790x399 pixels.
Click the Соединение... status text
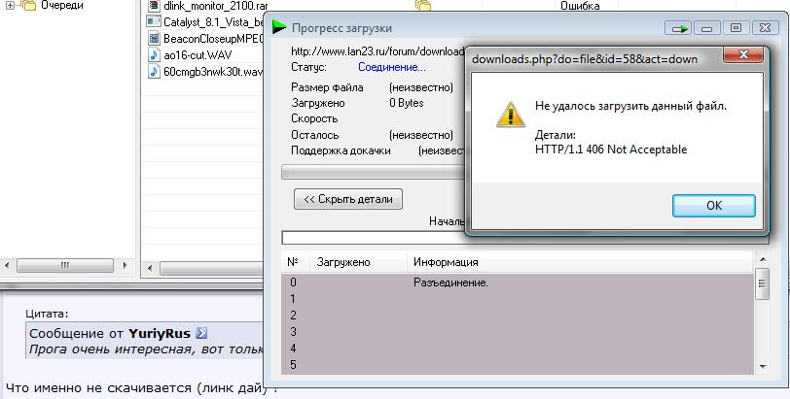click(x=391, y=67)
